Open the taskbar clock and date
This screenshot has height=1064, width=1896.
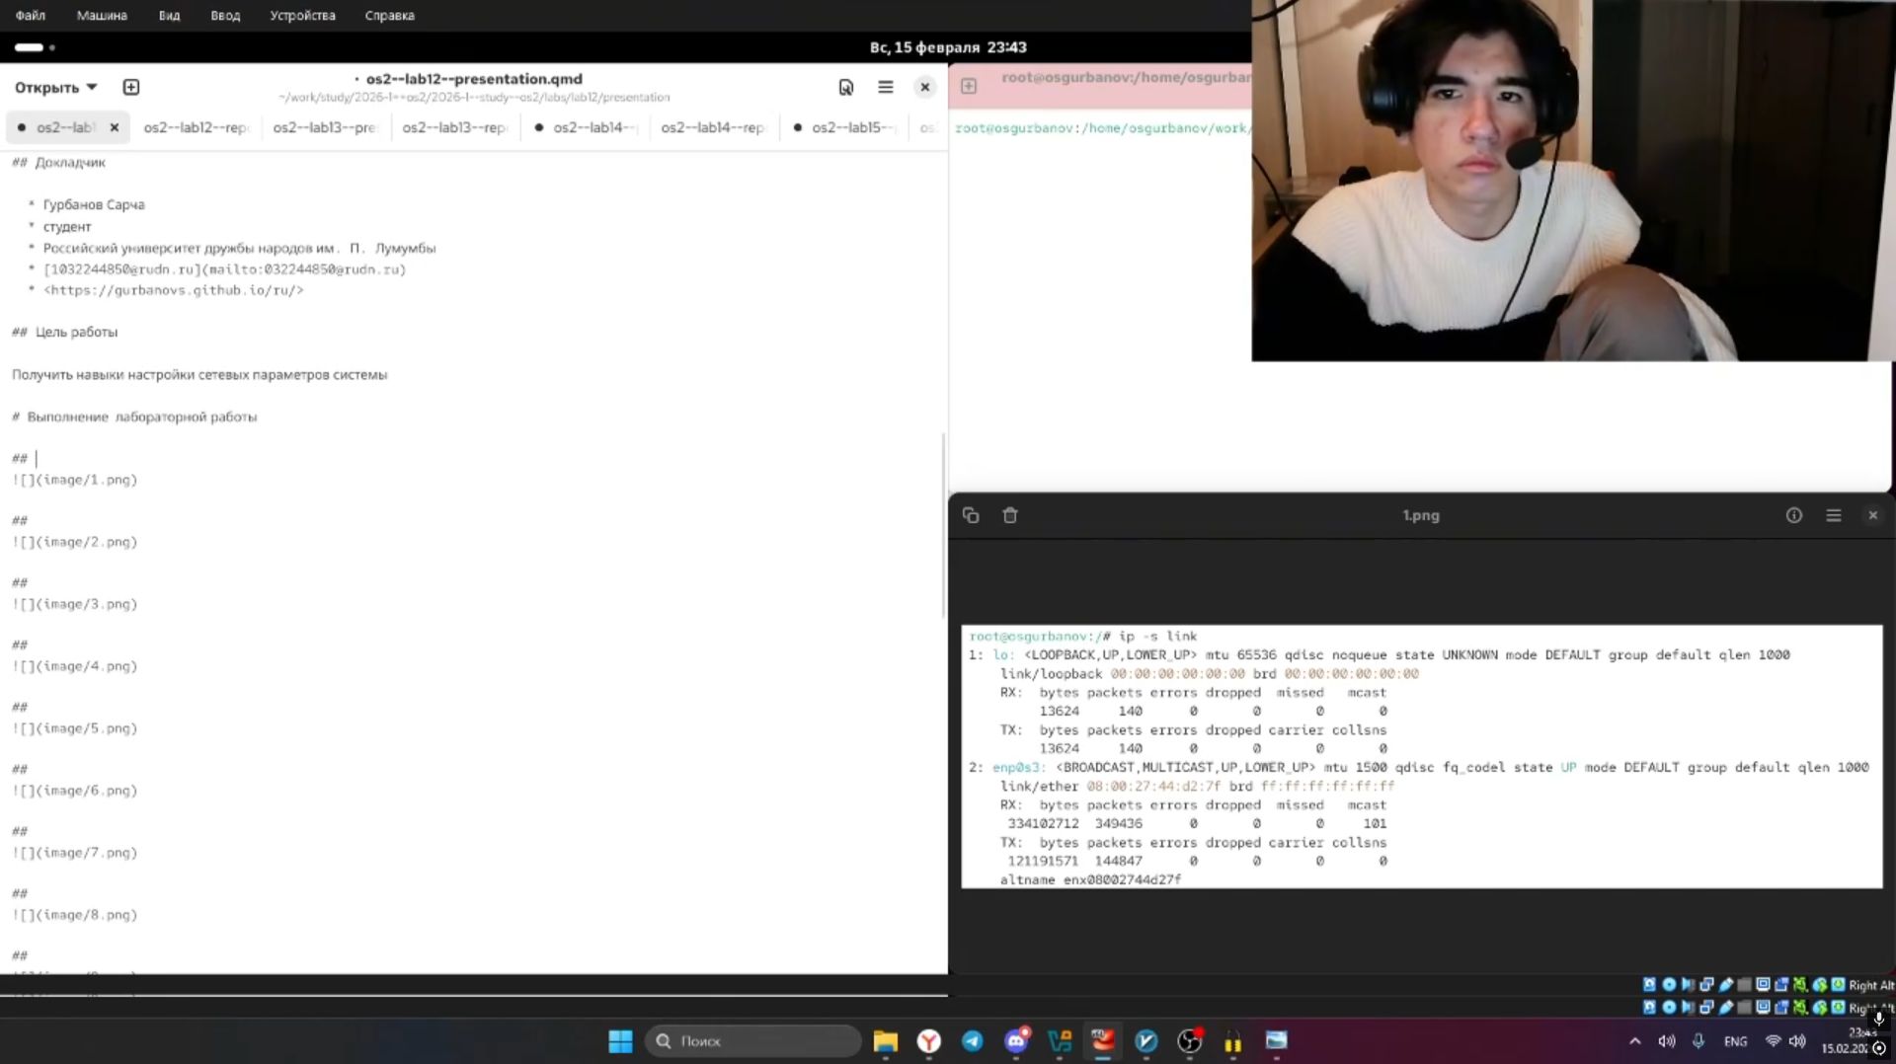1846,1041
